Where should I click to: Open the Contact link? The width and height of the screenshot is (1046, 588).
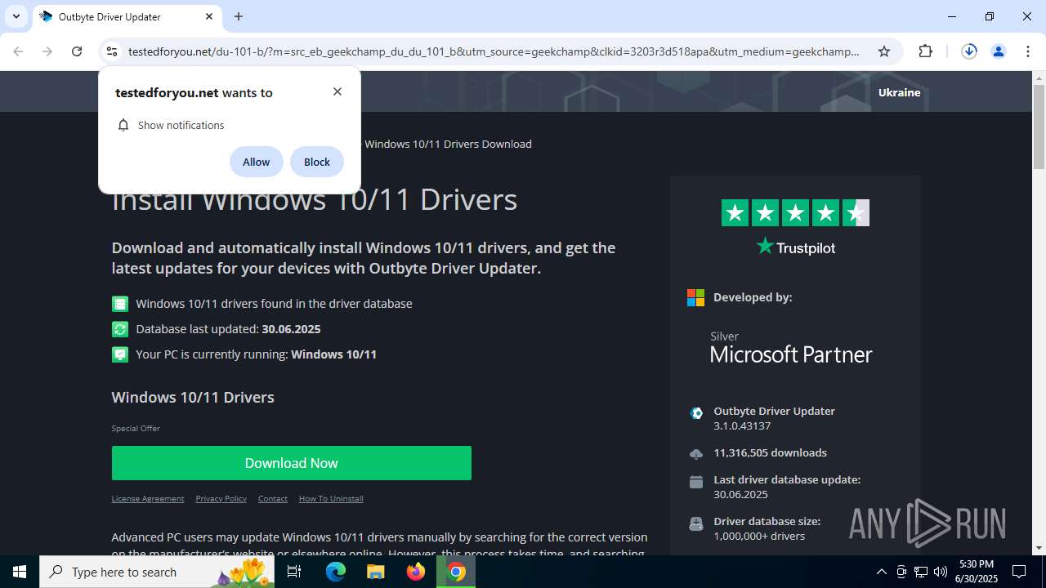(273, 498)
